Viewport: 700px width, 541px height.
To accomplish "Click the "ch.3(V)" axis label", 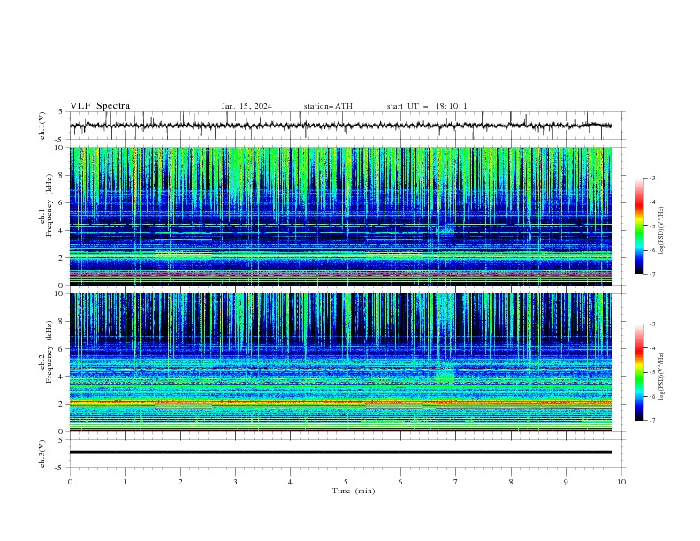I will (x=42, y=453).
